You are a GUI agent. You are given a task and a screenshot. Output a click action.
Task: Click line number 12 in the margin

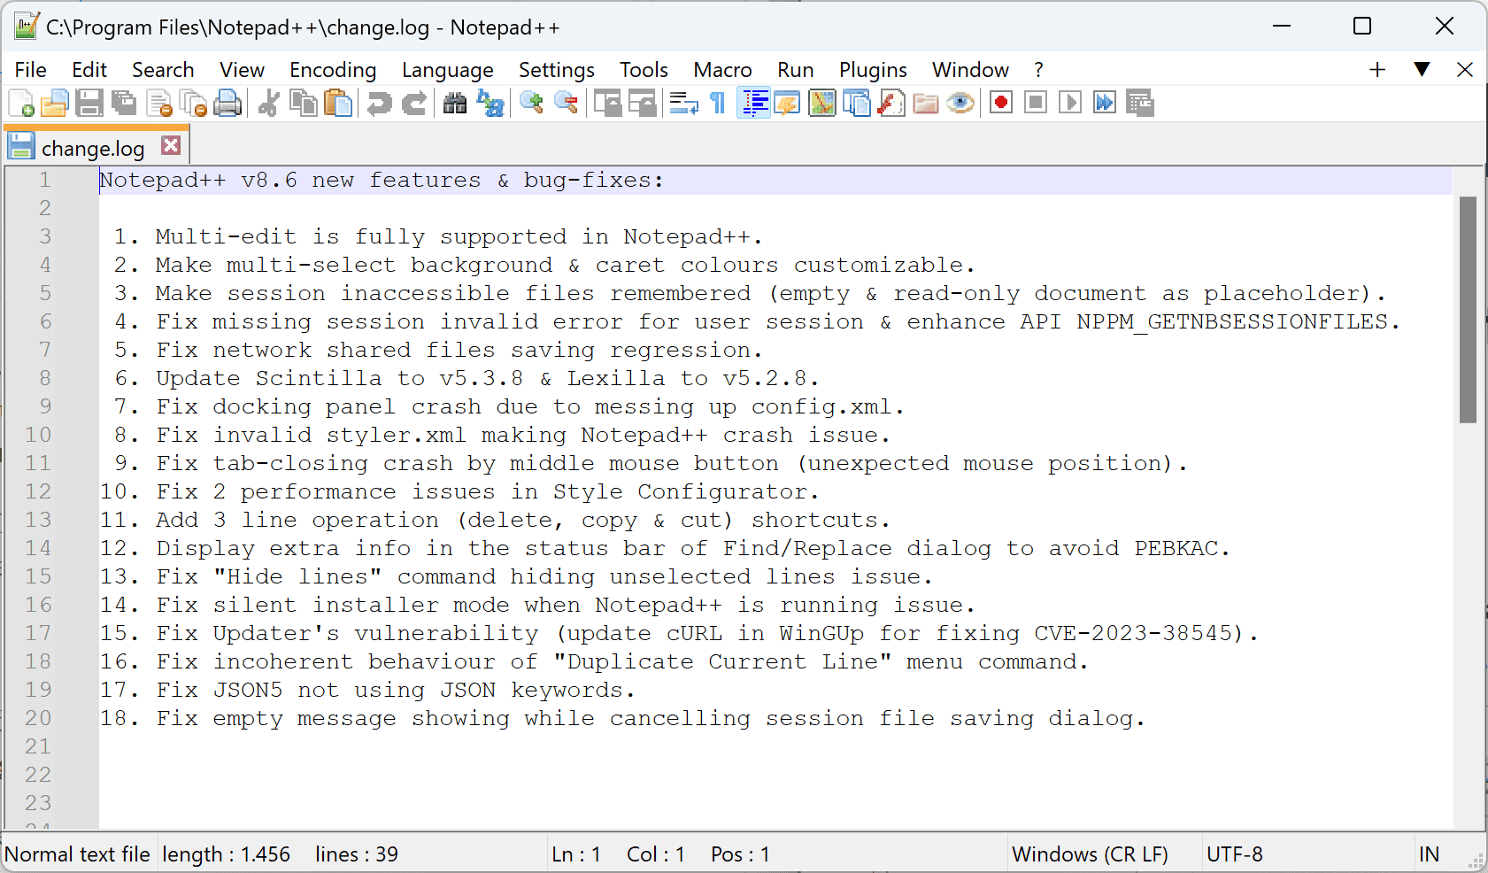pyautogui.click(x=38, y=491)
